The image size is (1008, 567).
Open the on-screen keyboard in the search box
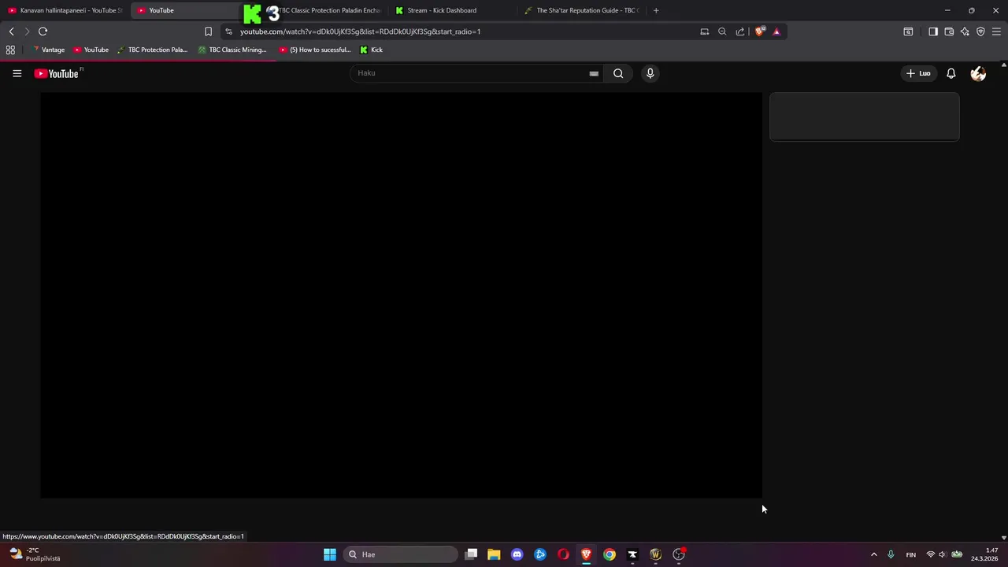click(x=594, y=73)
